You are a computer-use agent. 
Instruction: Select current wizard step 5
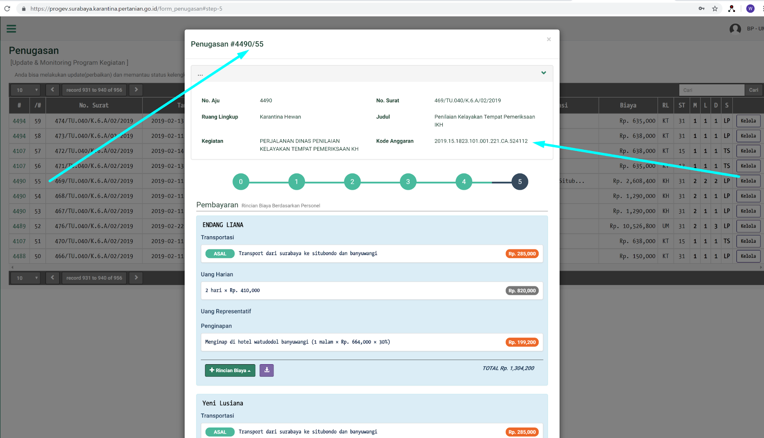tap(520, 182)
